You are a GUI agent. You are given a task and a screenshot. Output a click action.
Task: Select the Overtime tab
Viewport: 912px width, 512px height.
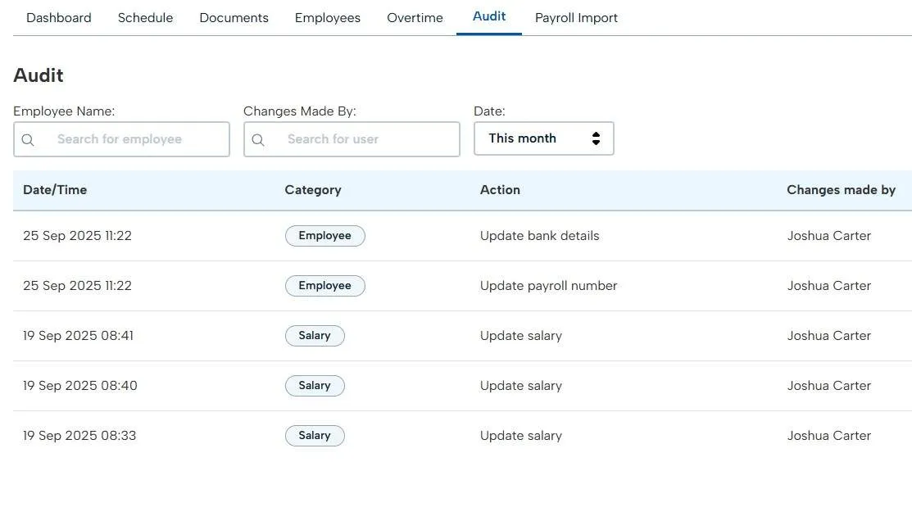coord(415,18)
